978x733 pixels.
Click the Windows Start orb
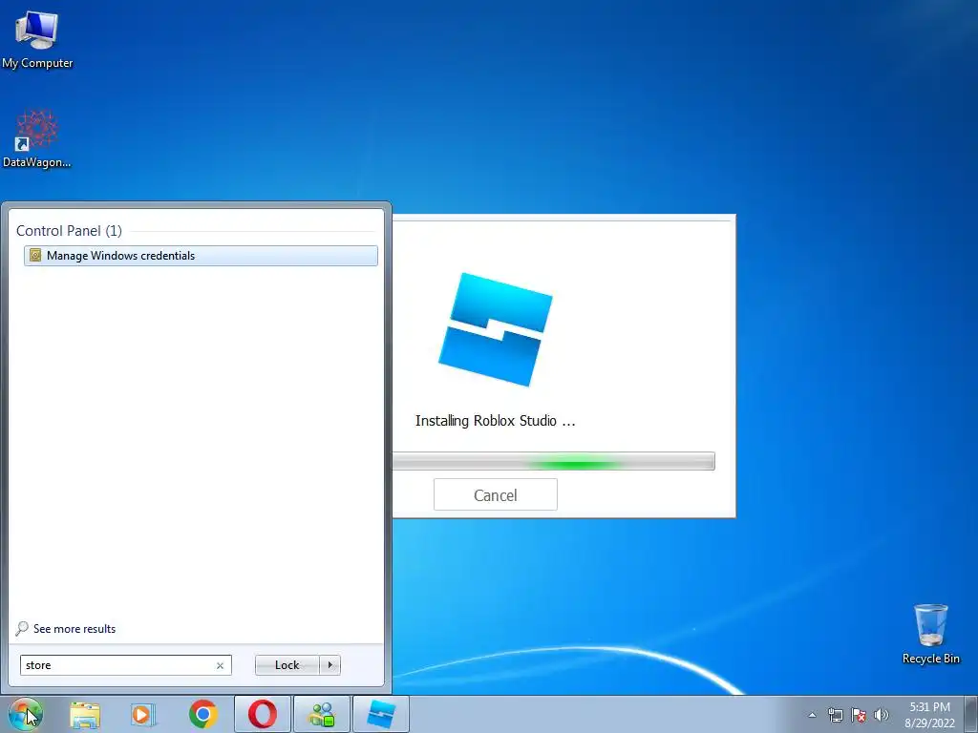point(25,714)
